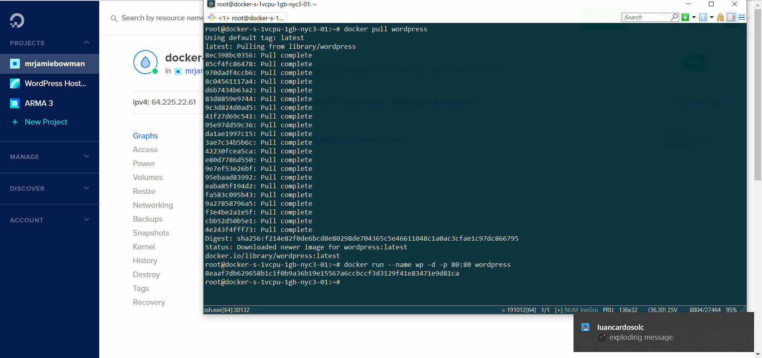
Task: Toggle the alternative buffer scroll icon
Action: click(x=731, y=17)
